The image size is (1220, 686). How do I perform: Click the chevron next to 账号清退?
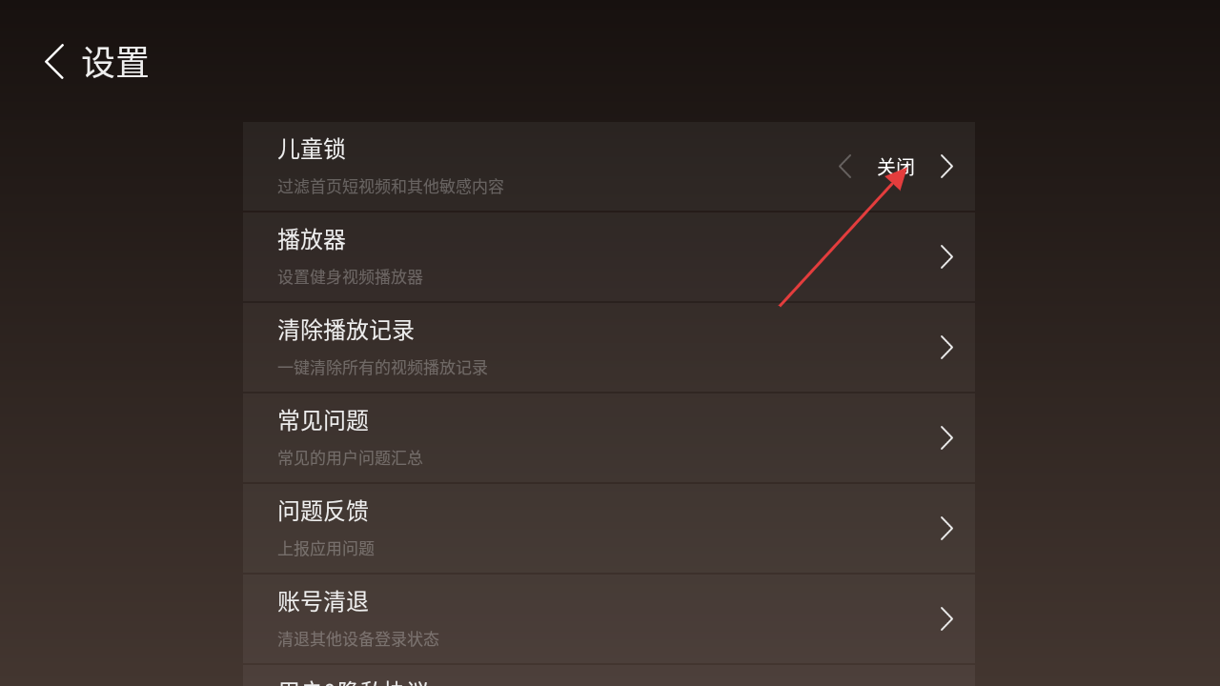946,619
